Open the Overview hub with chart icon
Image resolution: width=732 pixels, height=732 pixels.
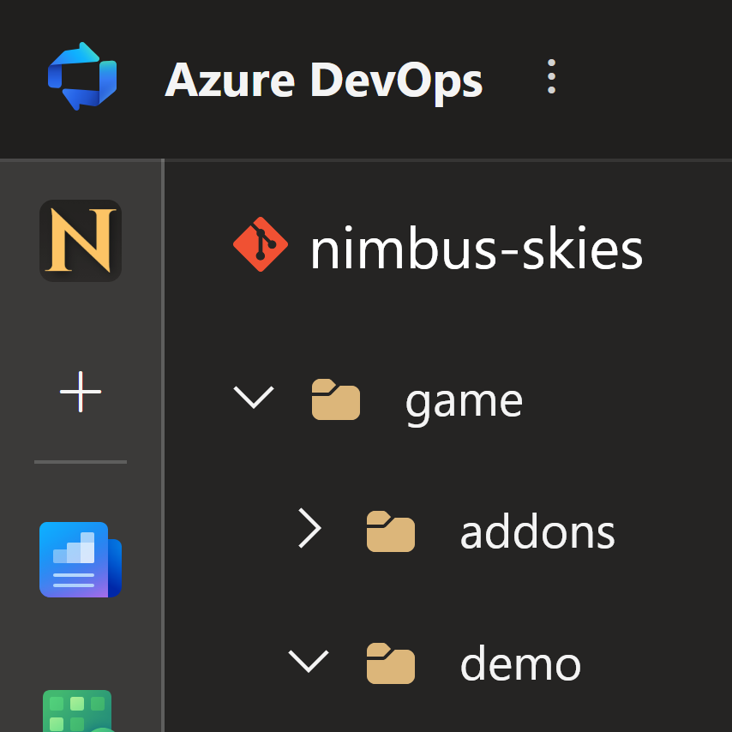click(81, 559)
